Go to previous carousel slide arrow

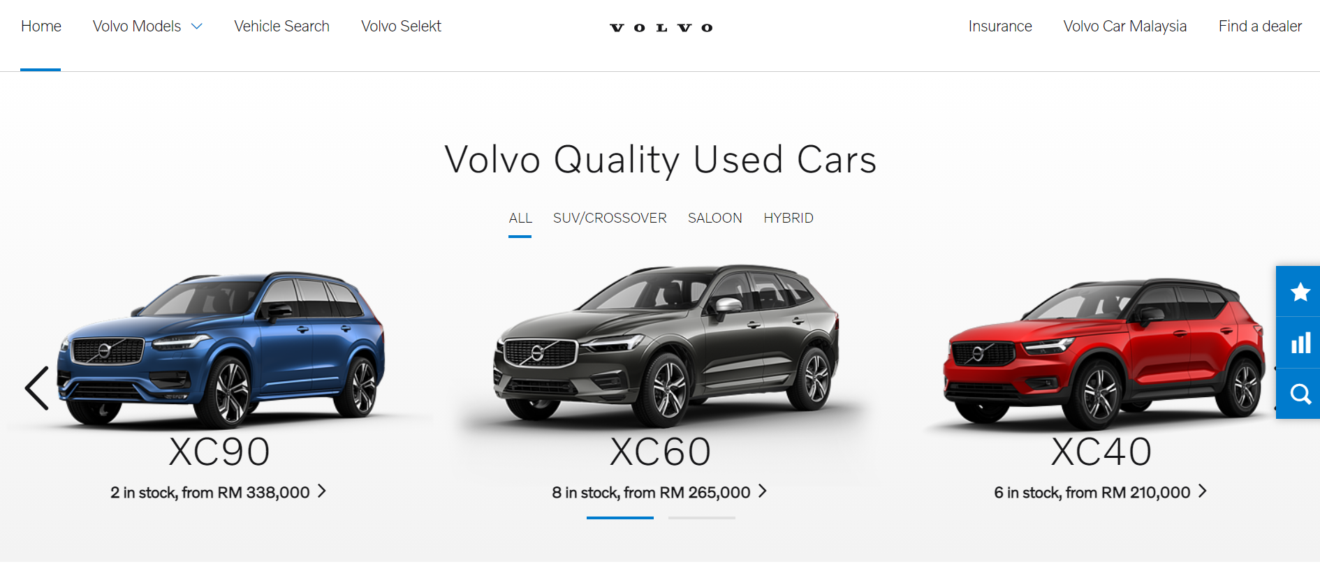pyautogui.click(x=37, y=387)
